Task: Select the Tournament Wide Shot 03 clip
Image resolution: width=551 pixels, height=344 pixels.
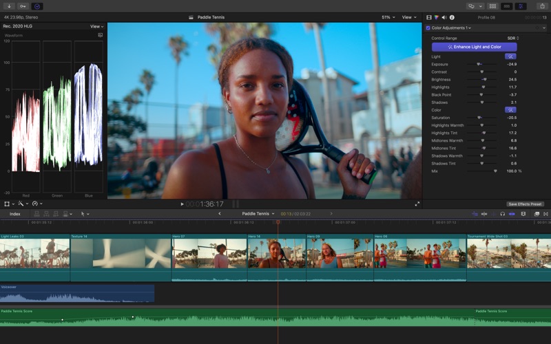Action: [x=509, y=257]
